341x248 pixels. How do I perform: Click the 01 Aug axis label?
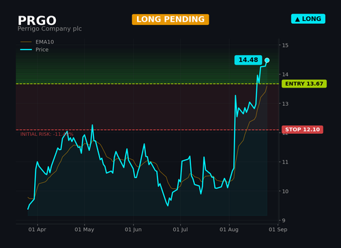(229, 230)
